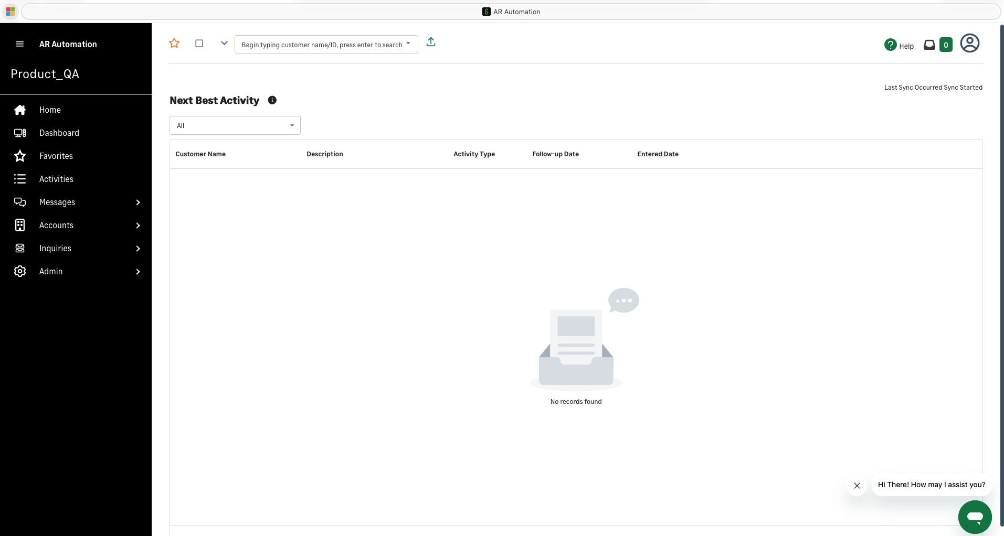The image size is (1004, 536).
Task: Check the inbox icon showing 0
Action: pos(929,45)
